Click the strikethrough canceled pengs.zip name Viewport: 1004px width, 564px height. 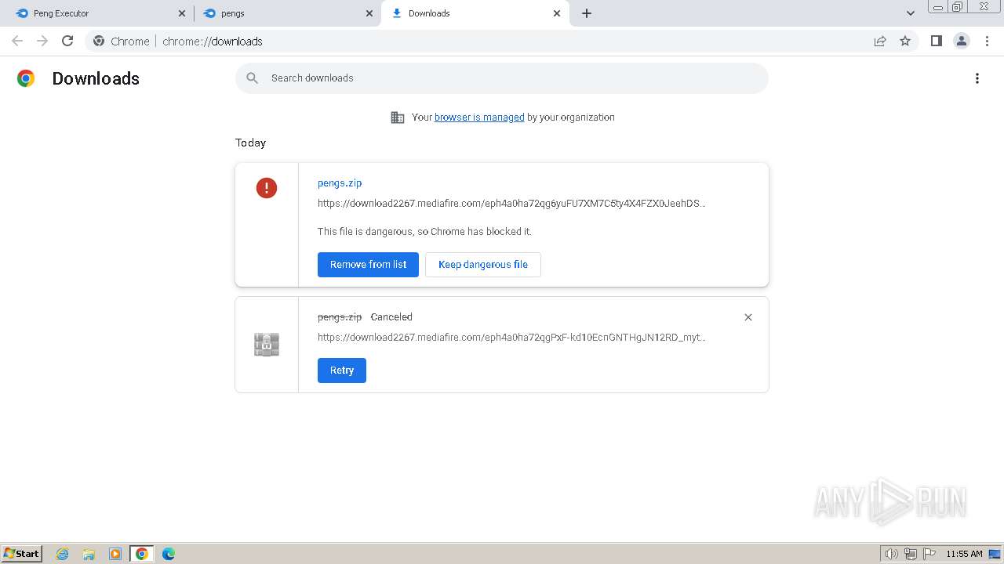pyautogui.click(x=340, y=317)
